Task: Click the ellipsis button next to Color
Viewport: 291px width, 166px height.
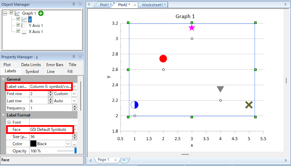Action: 74,144
